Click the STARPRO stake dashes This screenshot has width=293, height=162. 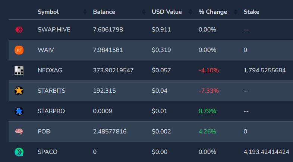(x=246, y=111)
